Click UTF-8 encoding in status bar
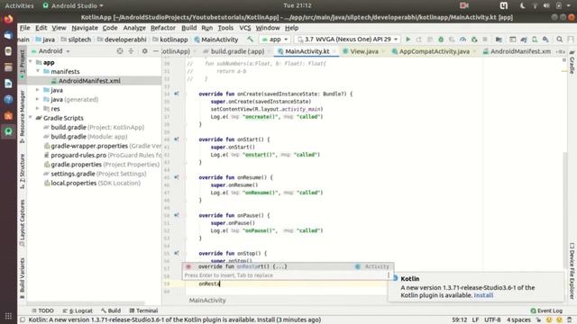The height and width of the screenshot is (324, 577). (x=492, y=319)
